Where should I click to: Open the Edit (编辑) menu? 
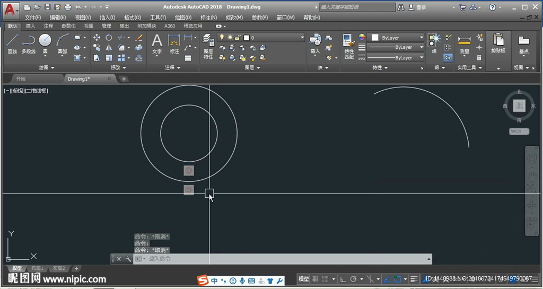(57, 17)
